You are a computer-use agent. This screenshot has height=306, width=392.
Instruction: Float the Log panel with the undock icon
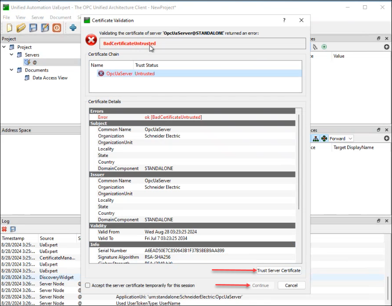(x=378, y=221)
